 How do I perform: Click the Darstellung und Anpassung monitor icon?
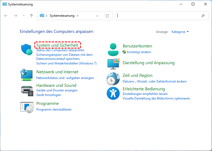click(113, 64)
